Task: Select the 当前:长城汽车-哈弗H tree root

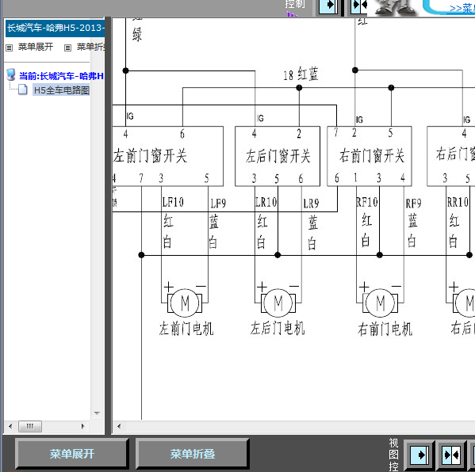Action: pyautogui.click(x=61, y=76)
